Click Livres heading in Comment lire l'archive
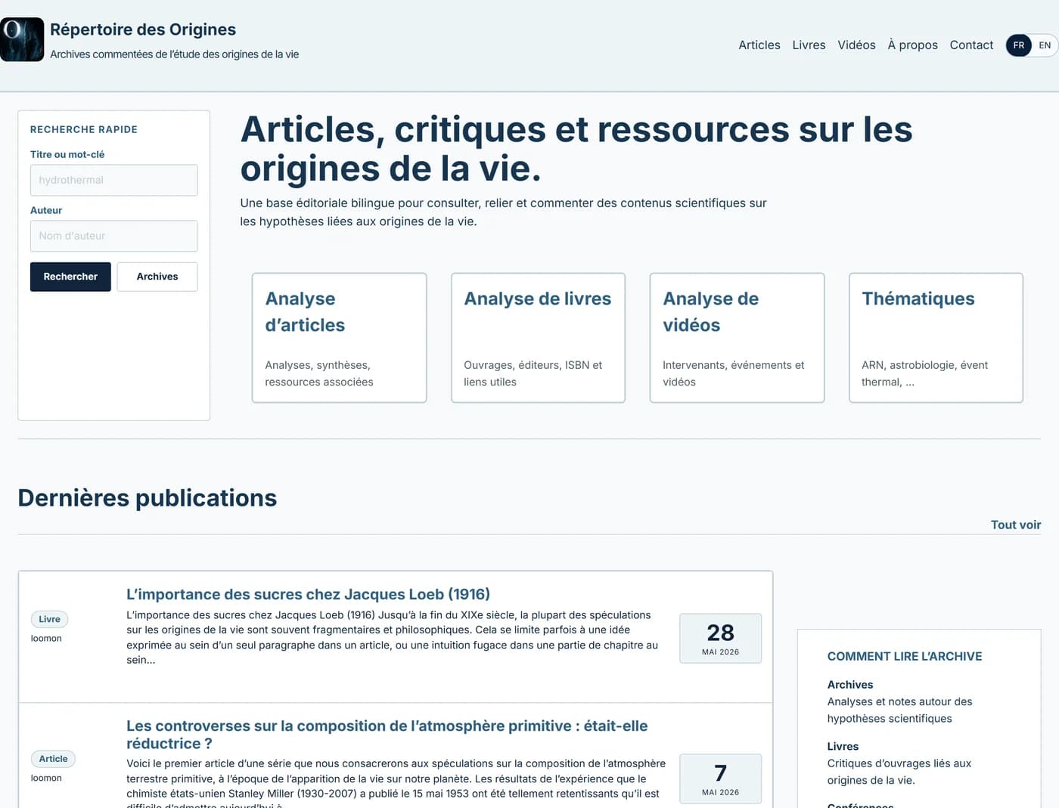Screen dimensions: 1059x808 [x=843, y=747]
